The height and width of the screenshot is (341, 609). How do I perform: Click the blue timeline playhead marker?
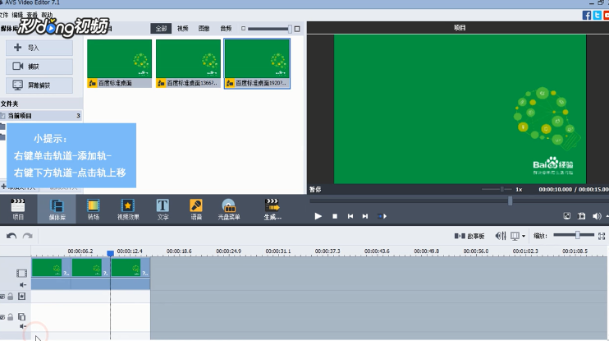pos(110,254)
